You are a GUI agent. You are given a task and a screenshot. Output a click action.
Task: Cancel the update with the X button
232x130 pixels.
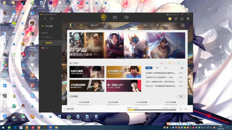186,109
